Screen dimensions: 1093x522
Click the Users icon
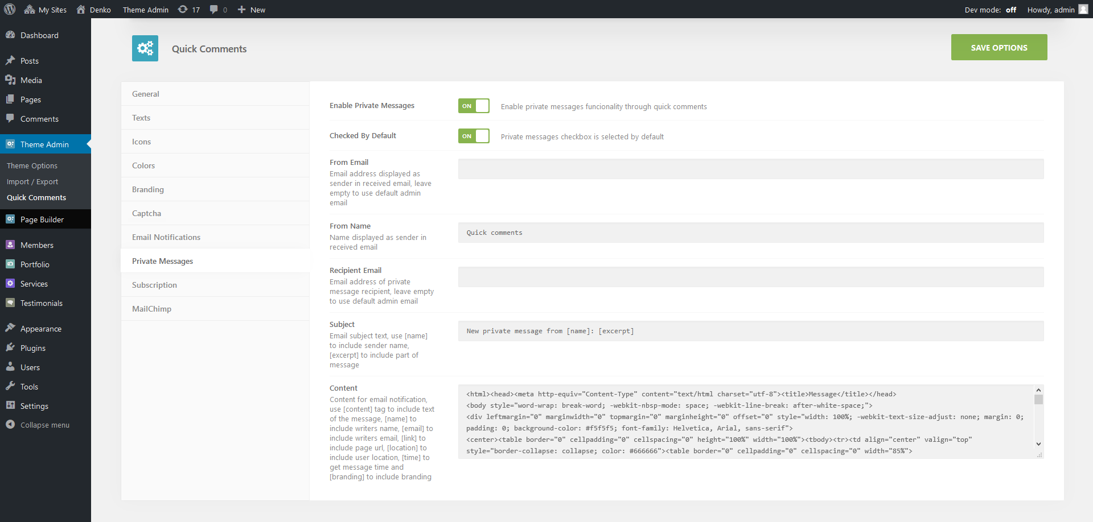click(10, 367)
